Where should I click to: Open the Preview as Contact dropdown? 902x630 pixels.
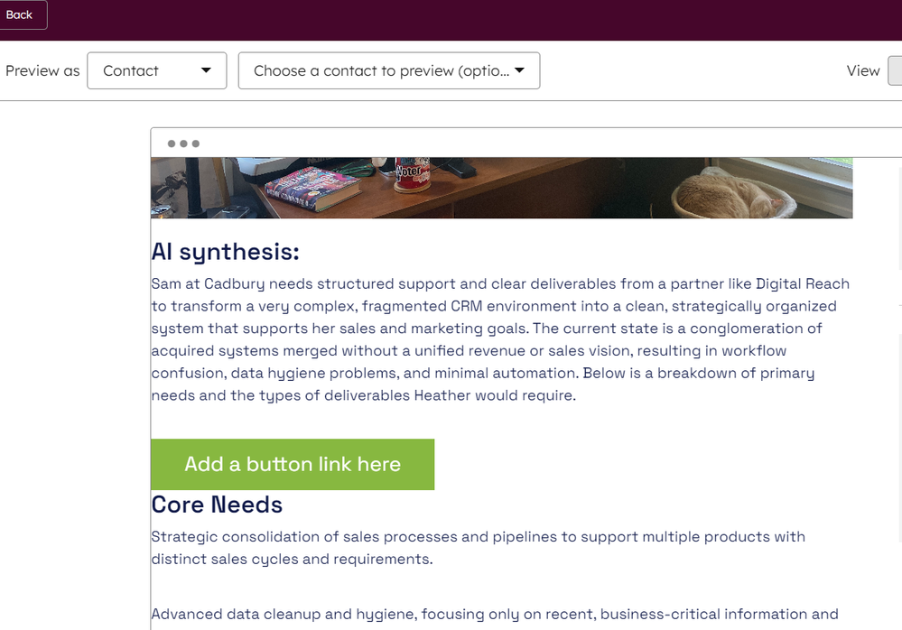156,70
